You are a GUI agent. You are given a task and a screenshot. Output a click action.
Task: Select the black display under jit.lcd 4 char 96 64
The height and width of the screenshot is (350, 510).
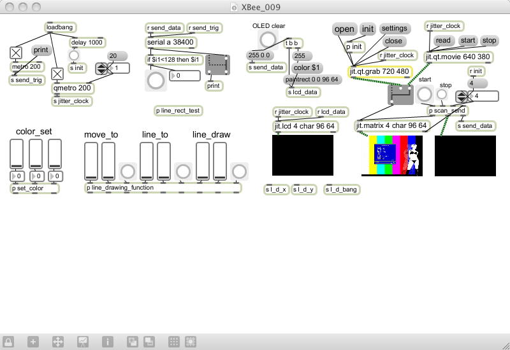click(x=303, y=155)
